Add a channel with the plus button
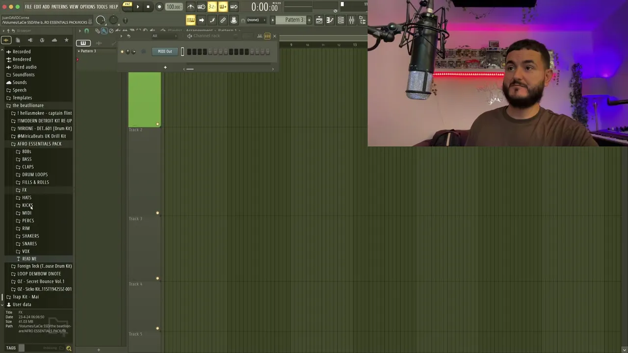Screen dimensions: 628x353 pos(165,68)
